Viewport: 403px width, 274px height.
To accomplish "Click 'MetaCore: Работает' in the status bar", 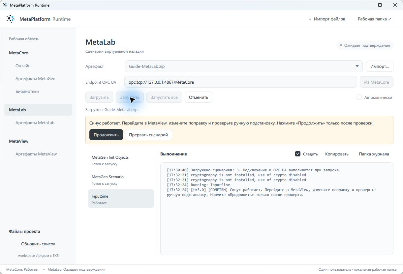I will pyautogui.click(x=22, y=269).
